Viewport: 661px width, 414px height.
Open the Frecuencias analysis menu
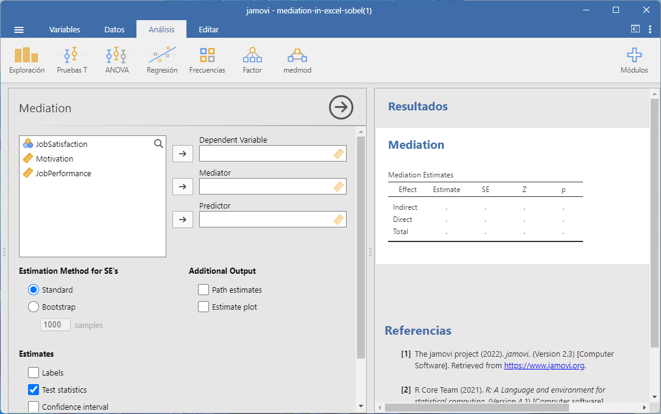coord(207,60)
